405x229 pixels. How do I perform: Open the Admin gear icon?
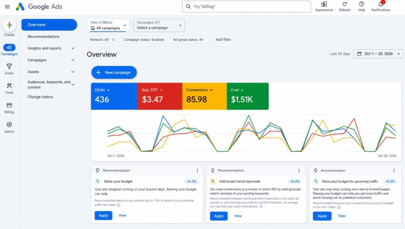9,125
